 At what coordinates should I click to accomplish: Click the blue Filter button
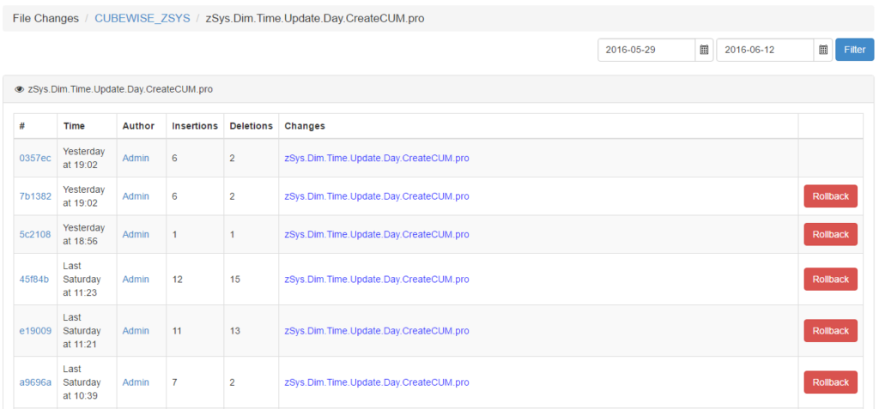coord(854,50)
